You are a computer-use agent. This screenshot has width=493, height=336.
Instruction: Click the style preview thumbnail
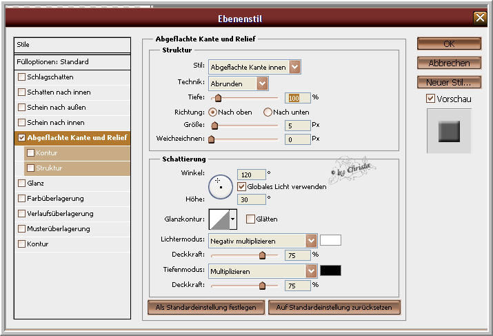[x=449, y=131]
